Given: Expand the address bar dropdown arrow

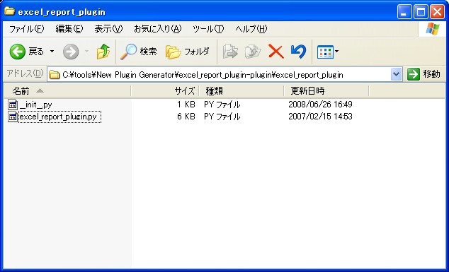Looking at the screenshot, I should pos(397,75).
